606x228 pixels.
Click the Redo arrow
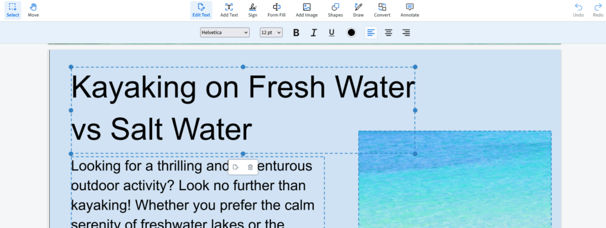[598, 11]
